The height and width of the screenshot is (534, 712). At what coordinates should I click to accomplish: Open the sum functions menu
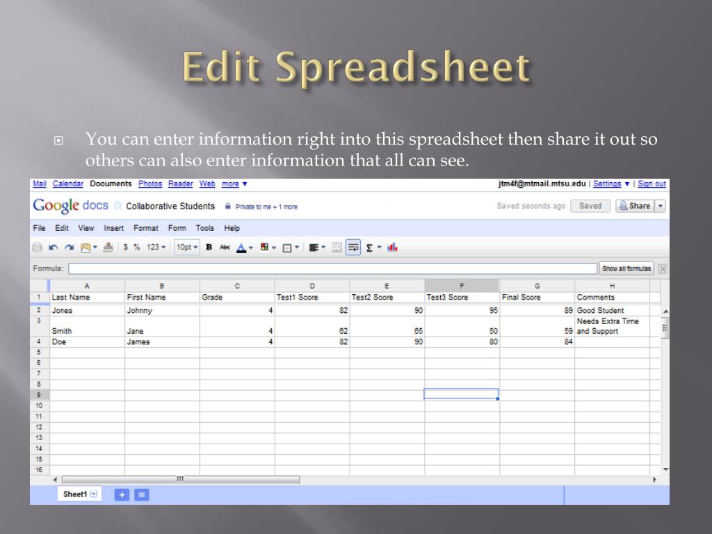373,248
